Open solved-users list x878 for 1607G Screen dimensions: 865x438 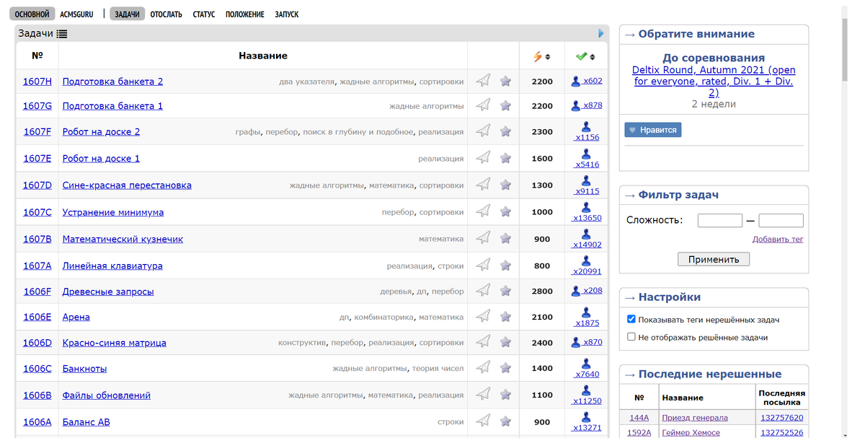tap(587, 105)
